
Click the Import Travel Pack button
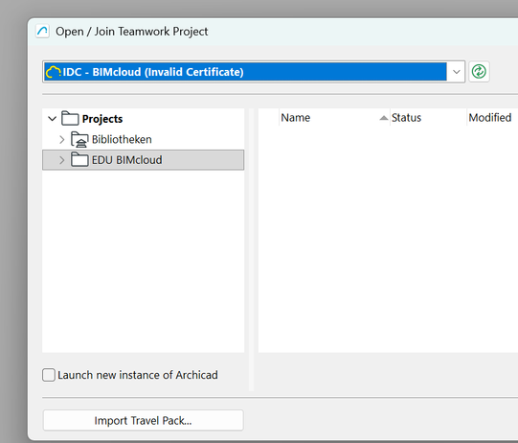(143, 420)
